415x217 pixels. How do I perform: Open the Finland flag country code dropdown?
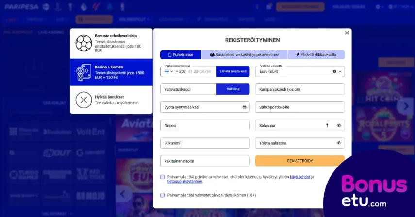click(x=168, y=71)
